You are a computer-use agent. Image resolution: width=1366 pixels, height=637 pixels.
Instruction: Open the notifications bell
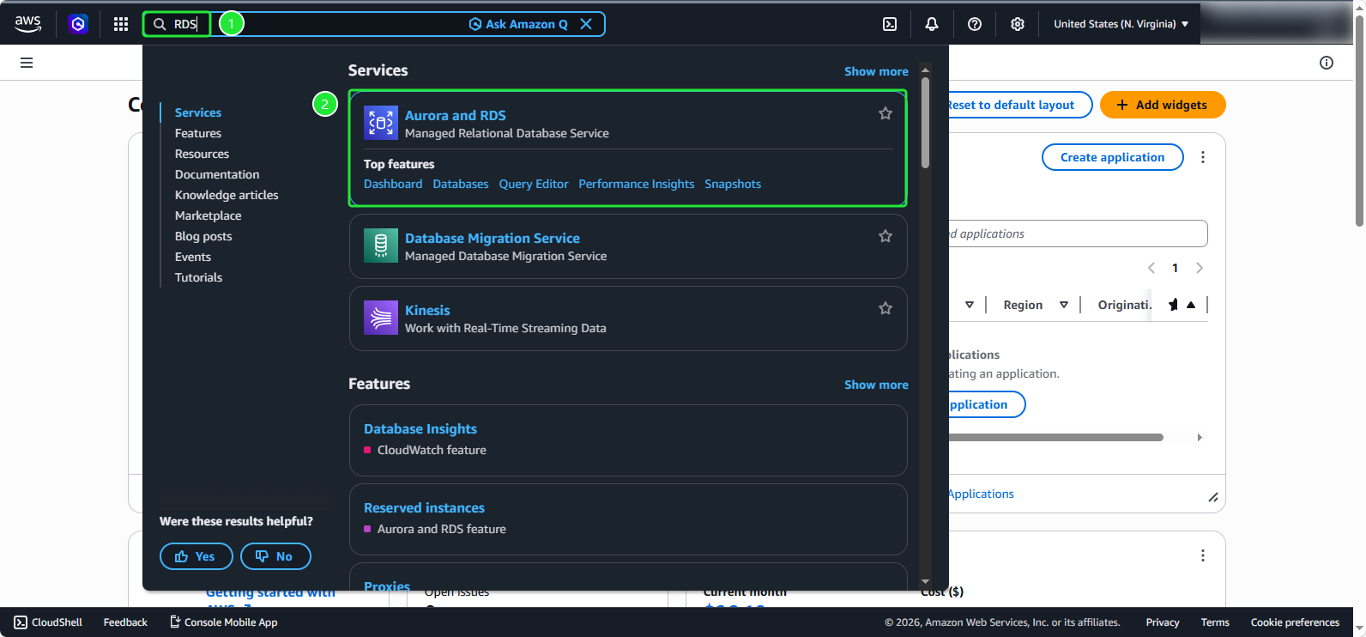(x=932, y=24)
